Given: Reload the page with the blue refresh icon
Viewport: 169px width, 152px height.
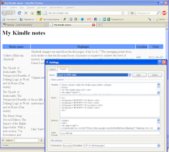Looking at the screenshot, I should (x=19, y=13).
